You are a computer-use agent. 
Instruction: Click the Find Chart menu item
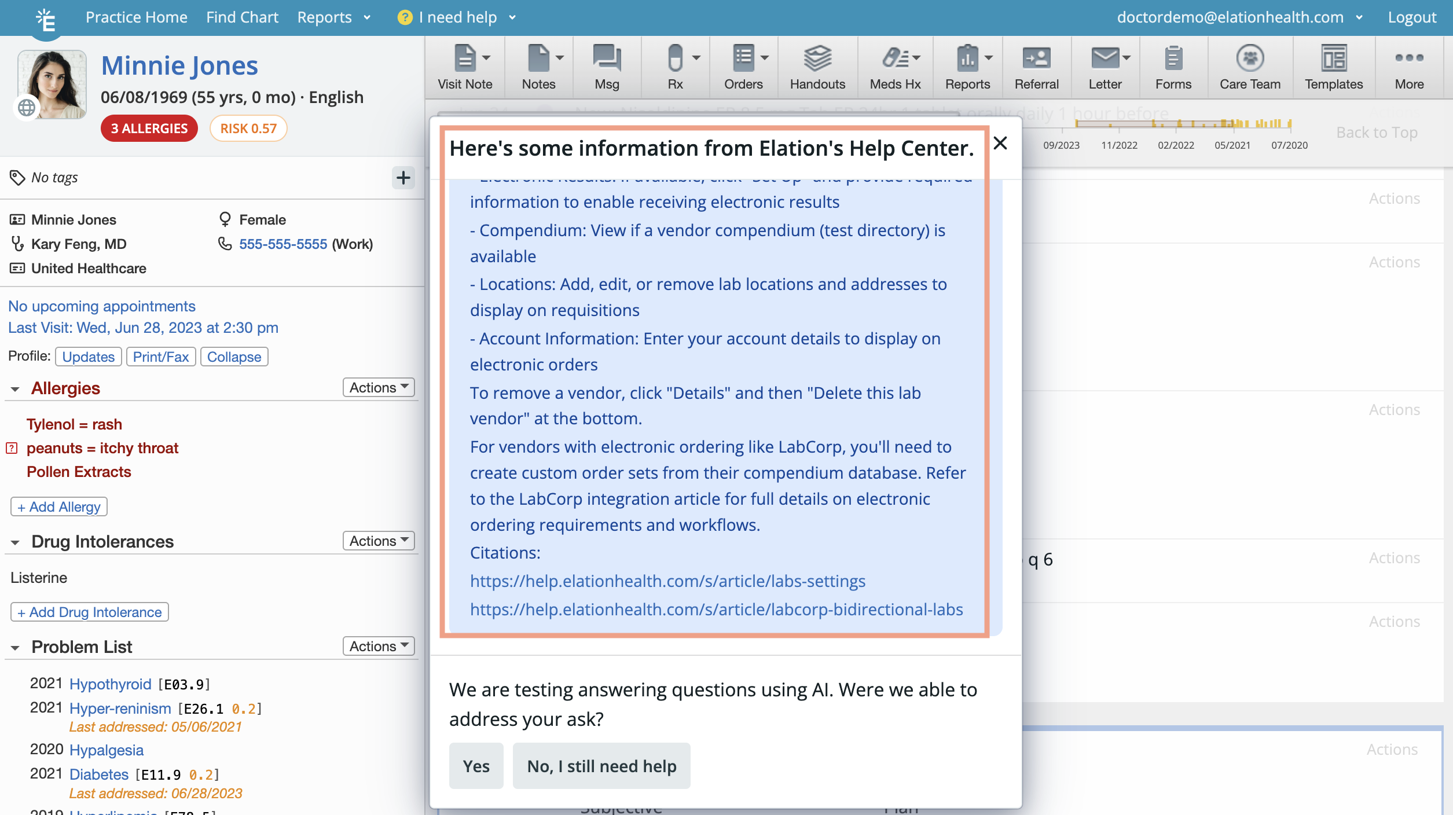[x=243, y=17]
